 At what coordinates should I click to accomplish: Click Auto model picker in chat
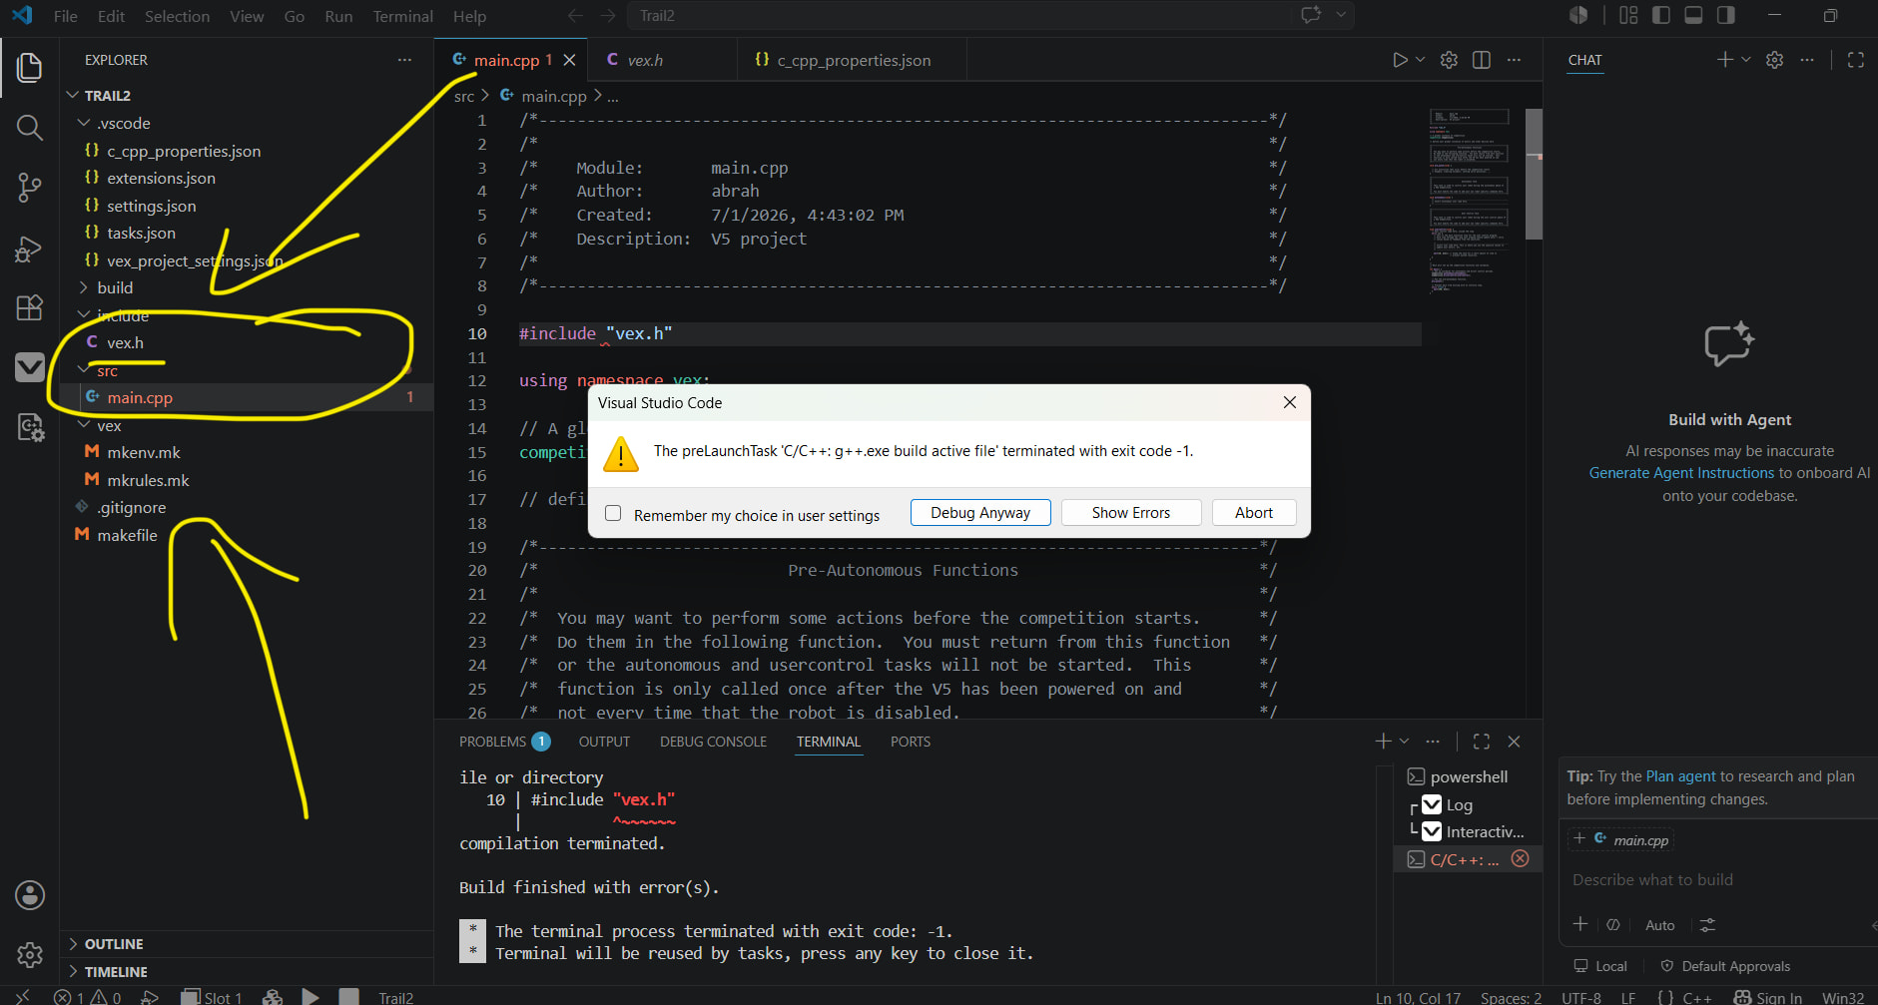[x=1659, y=925]
